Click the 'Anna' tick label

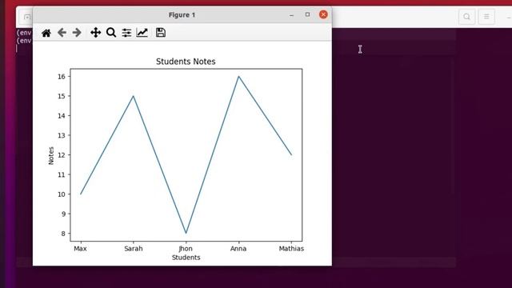238,249
